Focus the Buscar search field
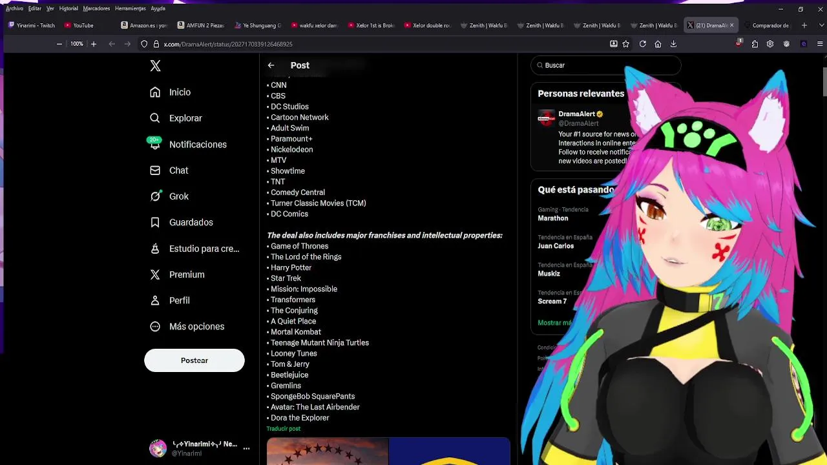The height and width of the screenshot is (465, 827). [606, 65]
